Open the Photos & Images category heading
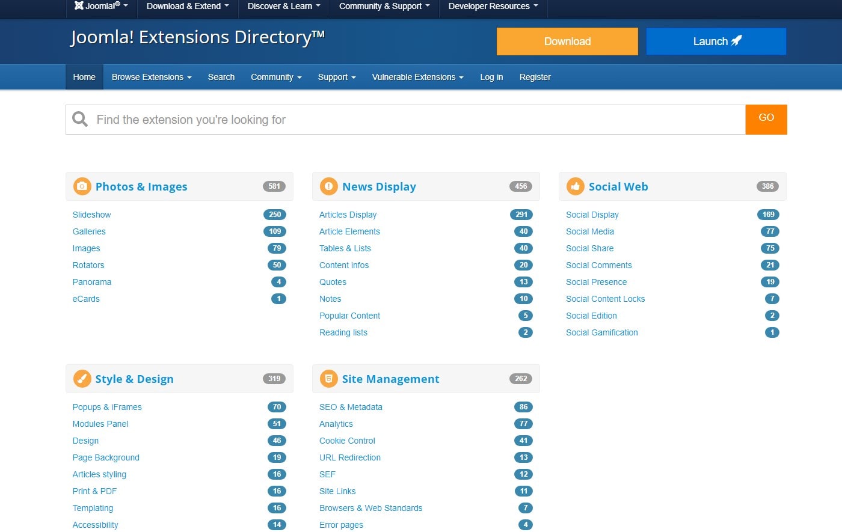 (141, 186)
